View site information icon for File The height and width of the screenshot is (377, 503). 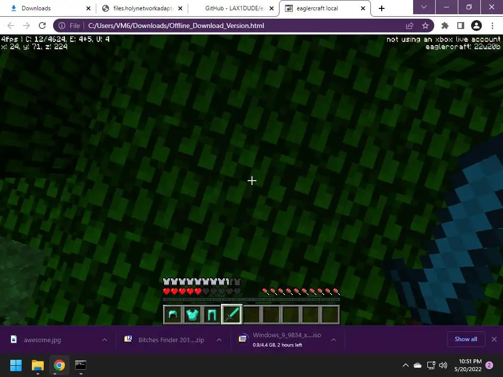point(62,26)
